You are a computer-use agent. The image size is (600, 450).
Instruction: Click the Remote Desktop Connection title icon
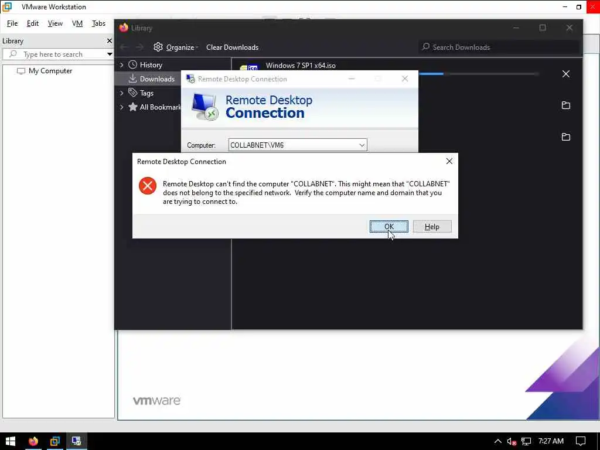coord(190,79)
